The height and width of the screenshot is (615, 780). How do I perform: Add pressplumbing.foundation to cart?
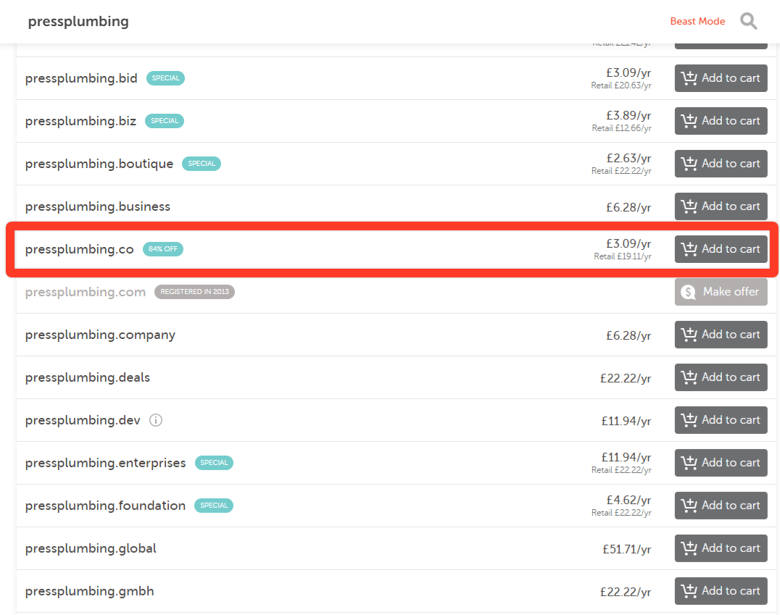coord(721,506)
